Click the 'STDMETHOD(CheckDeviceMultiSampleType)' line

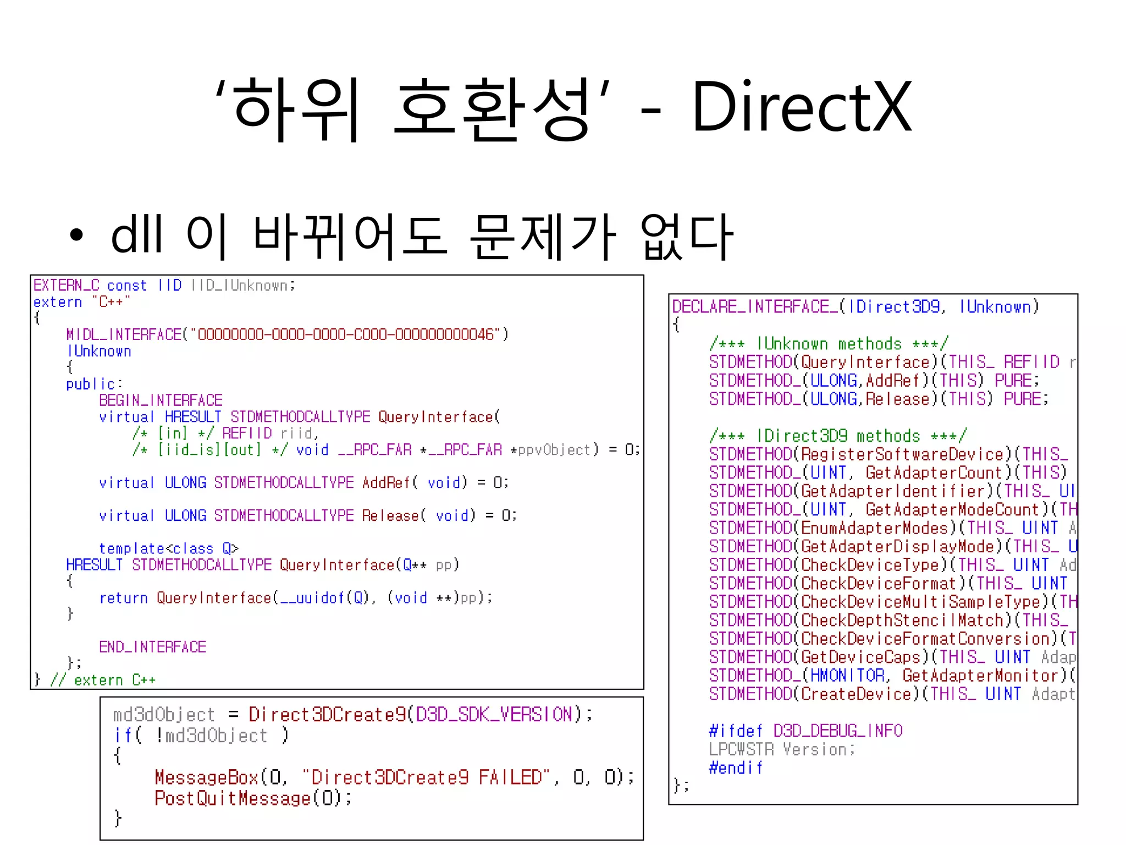point(892,602)
